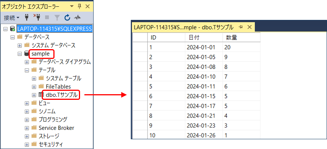Select the ビュー folder
Image resolution: width=327 pixels, height=149 pixels.
44,103
